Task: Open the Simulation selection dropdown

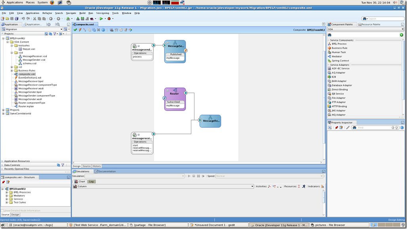Action: point(135,176)
